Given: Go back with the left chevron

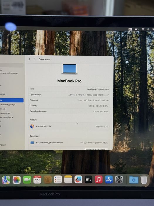Looking at the screenshot, I should [29, 59].
